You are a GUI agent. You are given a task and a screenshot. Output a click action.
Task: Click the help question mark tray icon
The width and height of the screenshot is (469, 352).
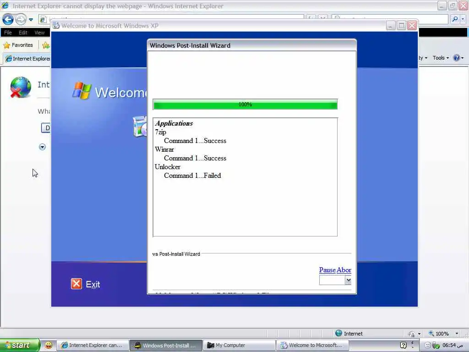[403, 345]
